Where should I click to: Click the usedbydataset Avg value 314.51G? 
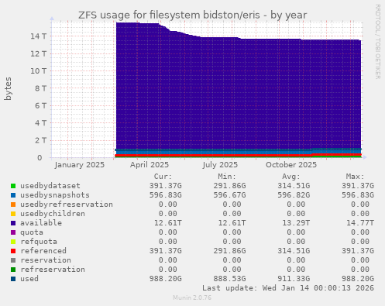pos(294,186)
